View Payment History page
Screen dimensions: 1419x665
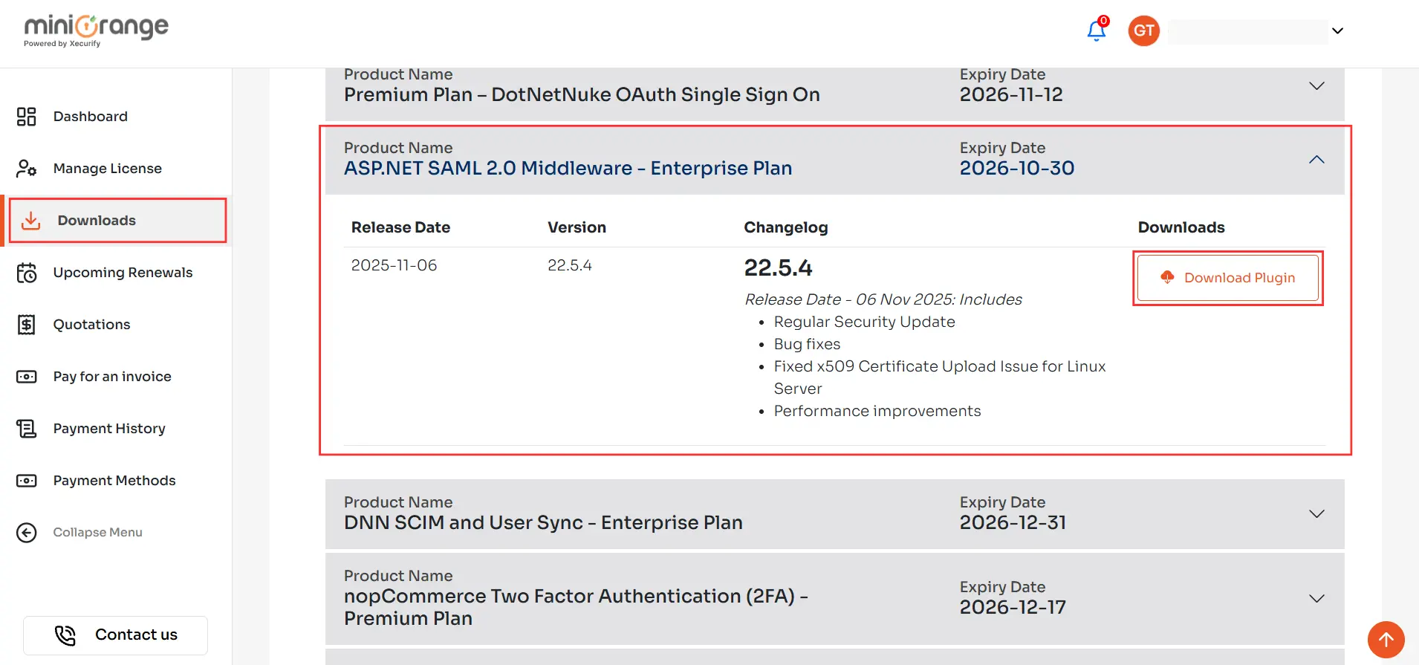[x=109, y=429]
